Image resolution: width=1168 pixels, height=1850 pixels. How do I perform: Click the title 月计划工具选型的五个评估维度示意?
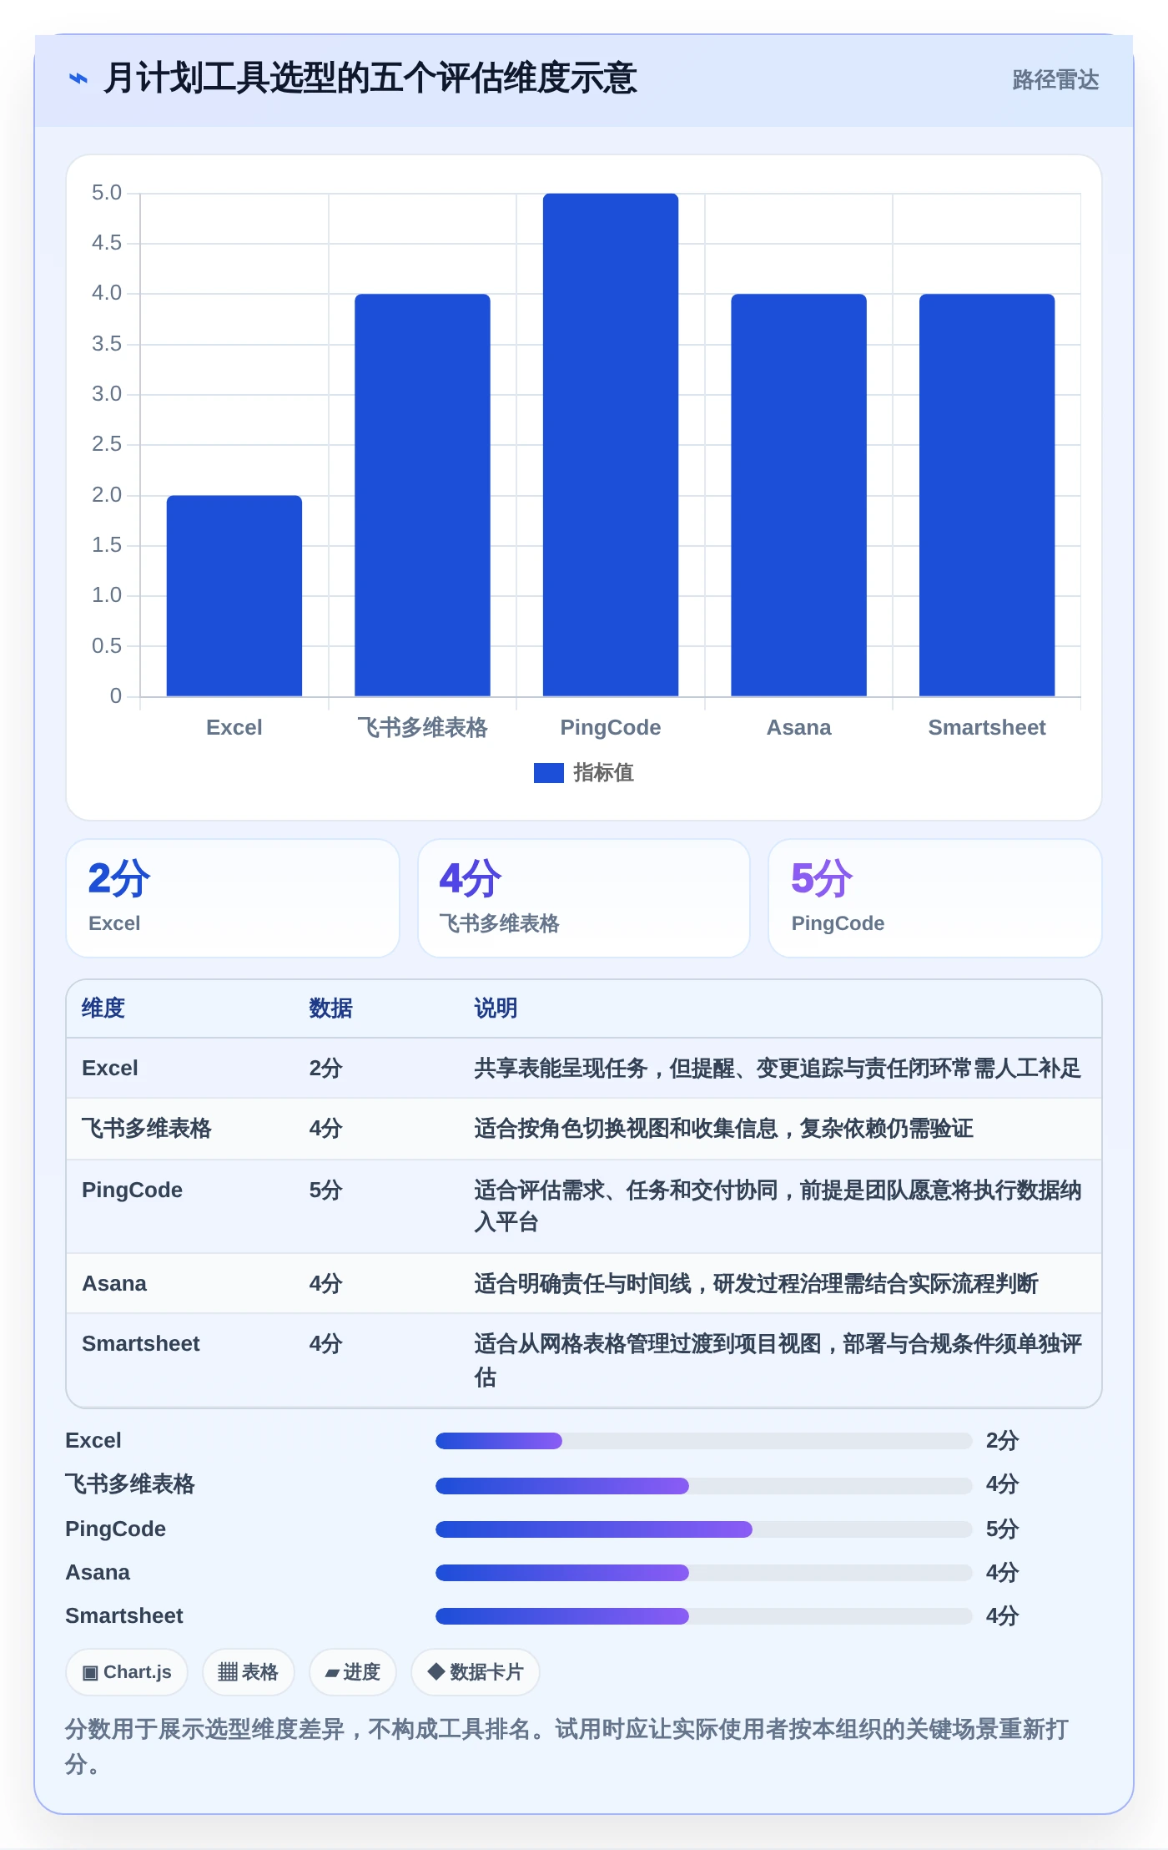click(370, 78)
